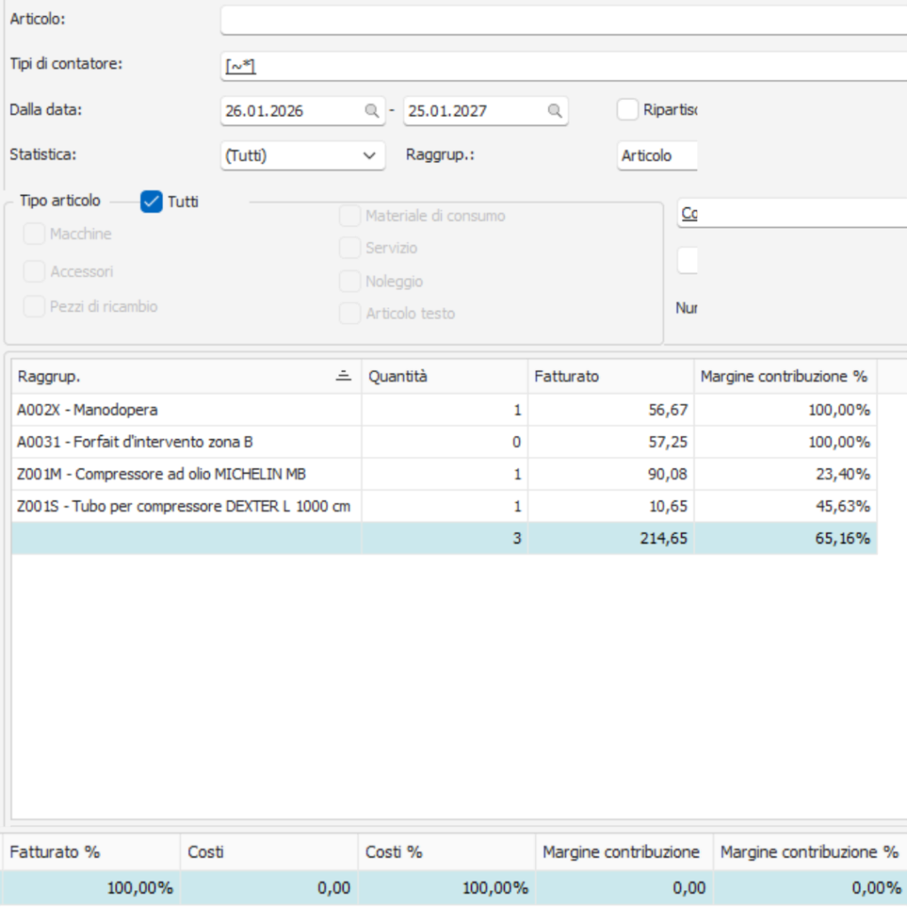The image size is (907, 907).
Task: Expand the Macchine option in Tipo articolo
Action: click(34, 234)
